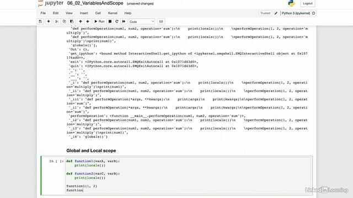353x198 pixels.
Task: Copy selected cells icon
Action: pos(64,21)
